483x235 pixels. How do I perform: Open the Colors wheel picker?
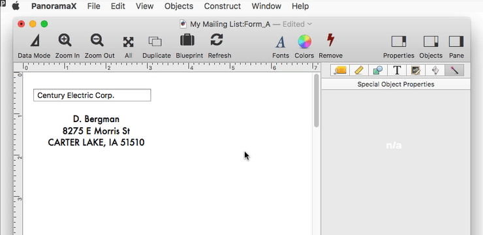(304, 42)
